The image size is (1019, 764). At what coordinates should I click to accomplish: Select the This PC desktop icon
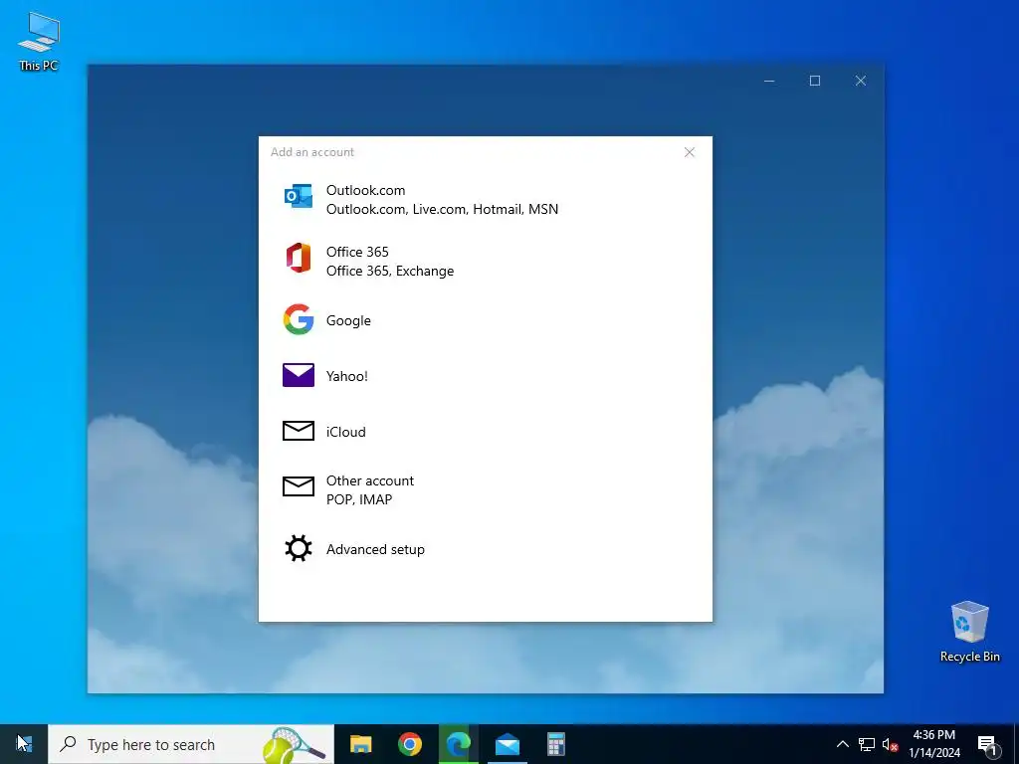point(39,40)
